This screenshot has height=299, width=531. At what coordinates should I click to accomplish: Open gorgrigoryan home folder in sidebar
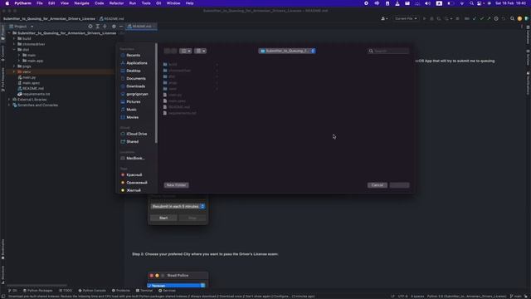point(134,94)
